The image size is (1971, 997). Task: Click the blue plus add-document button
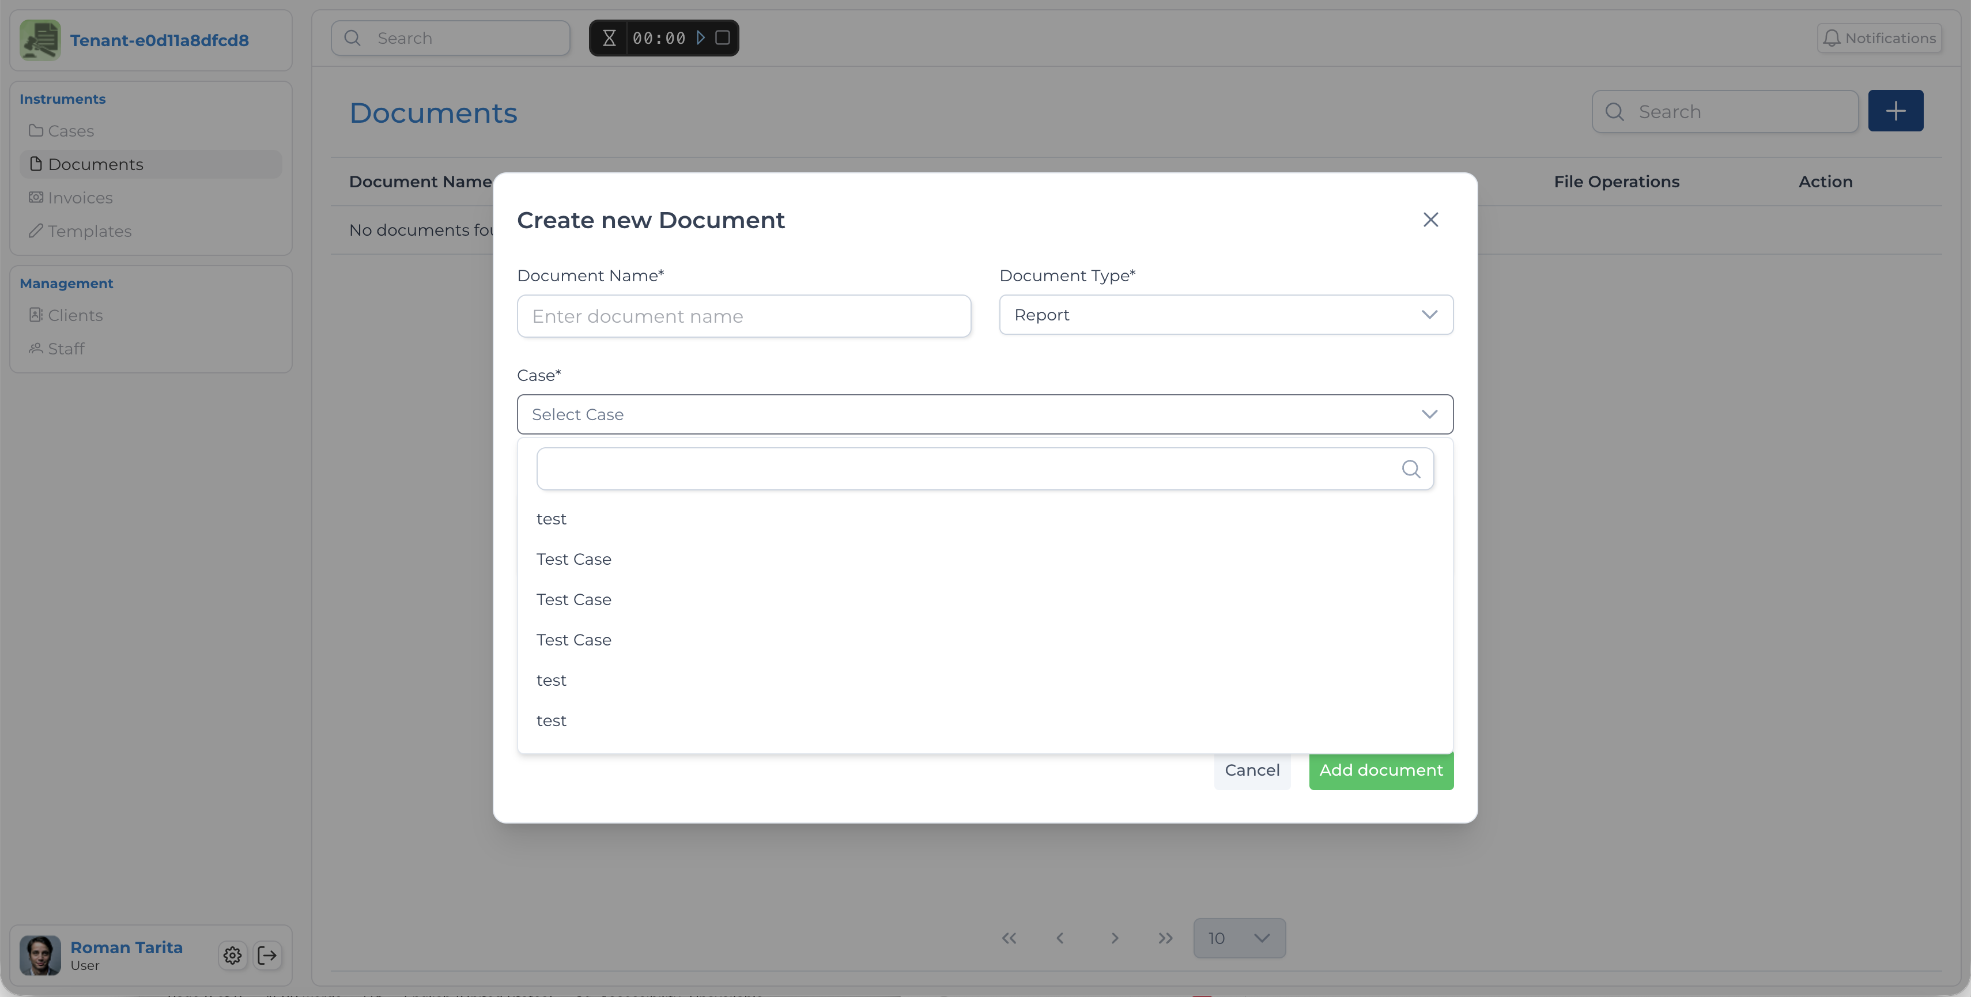tap(1896, 111)
